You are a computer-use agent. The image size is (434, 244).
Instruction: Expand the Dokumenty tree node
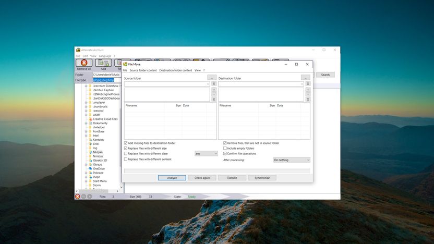pyautogui.click(x=86, y=123)
